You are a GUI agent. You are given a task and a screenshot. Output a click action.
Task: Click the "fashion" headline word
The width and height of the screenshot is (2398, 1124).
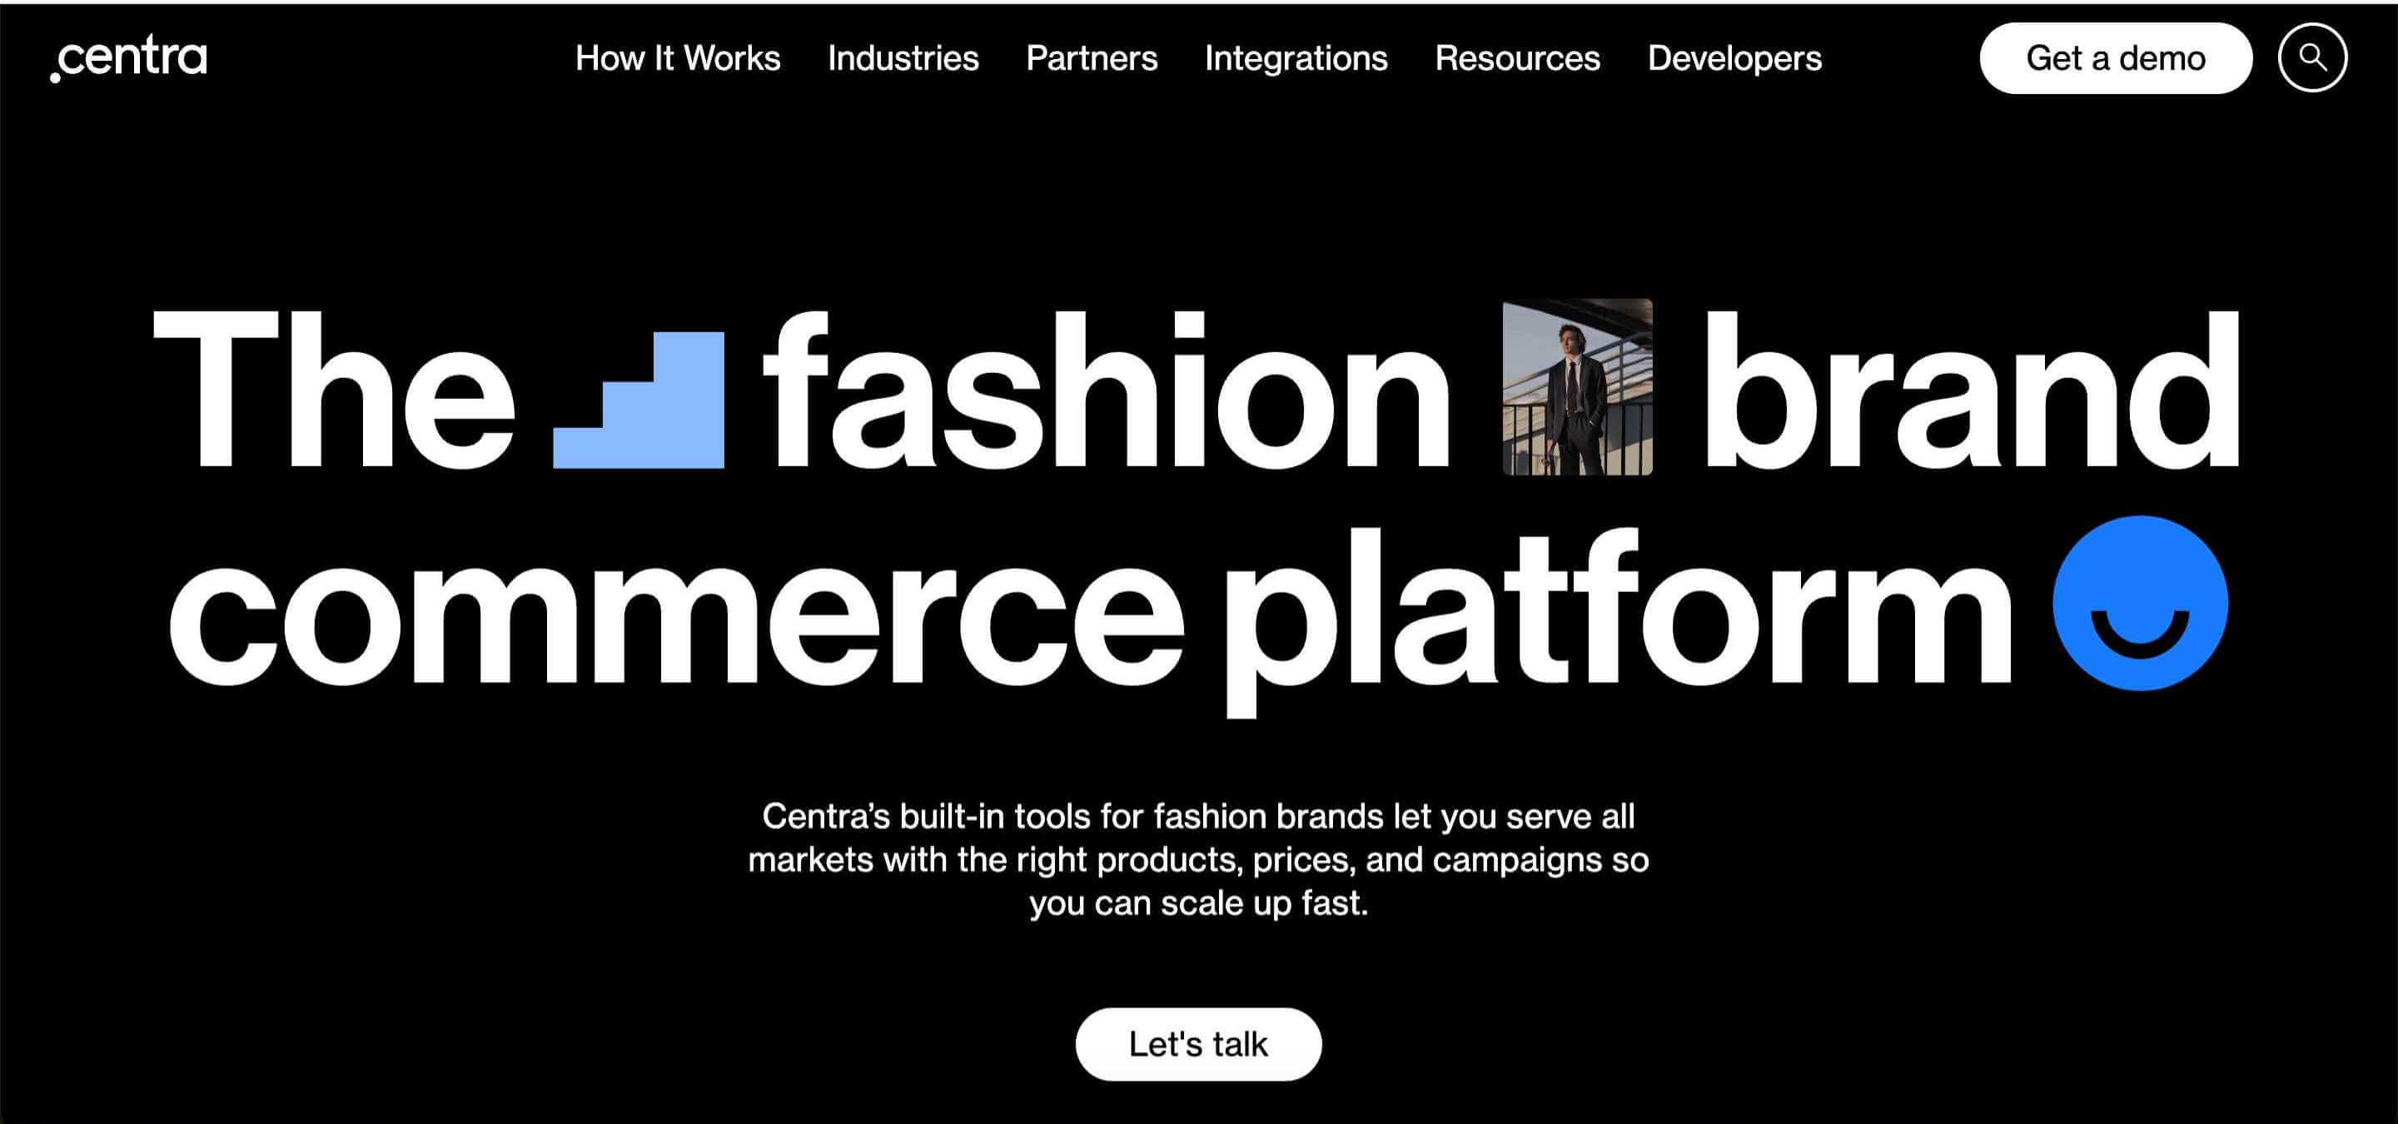click(x=1106, y=390)
